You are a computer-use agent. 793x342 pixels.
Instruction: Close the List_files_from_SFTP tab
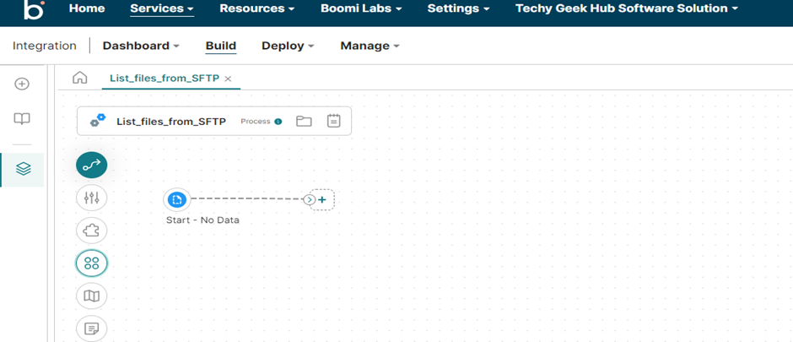[228, 79]
